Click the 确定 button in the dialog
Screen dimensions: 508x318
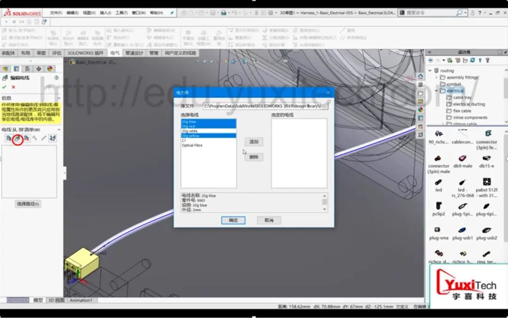pos(234,220)
